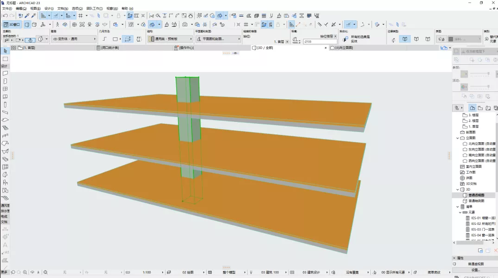The image size is (498, 278).
Task: Open the Project Map icon in the navigator
Action: (x=472, y=108)
